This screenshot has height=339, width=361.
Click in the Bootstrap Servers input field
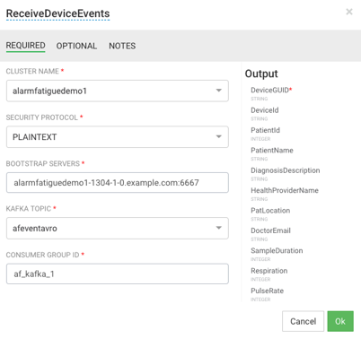[118, 182]
